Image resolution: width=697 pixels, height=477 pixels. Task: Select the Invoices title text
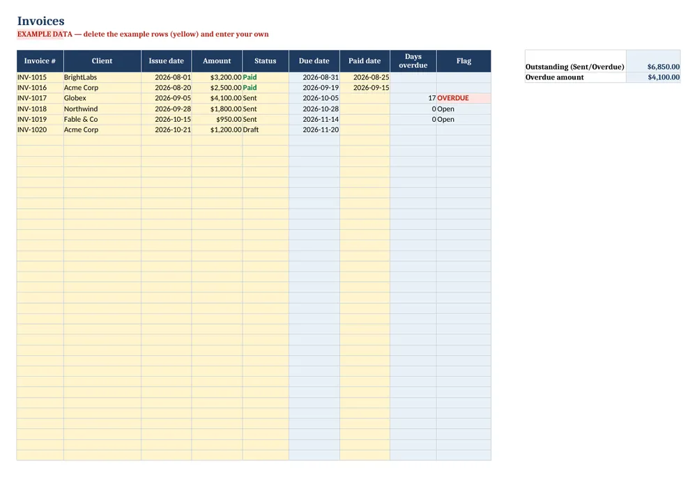(40, 21)
